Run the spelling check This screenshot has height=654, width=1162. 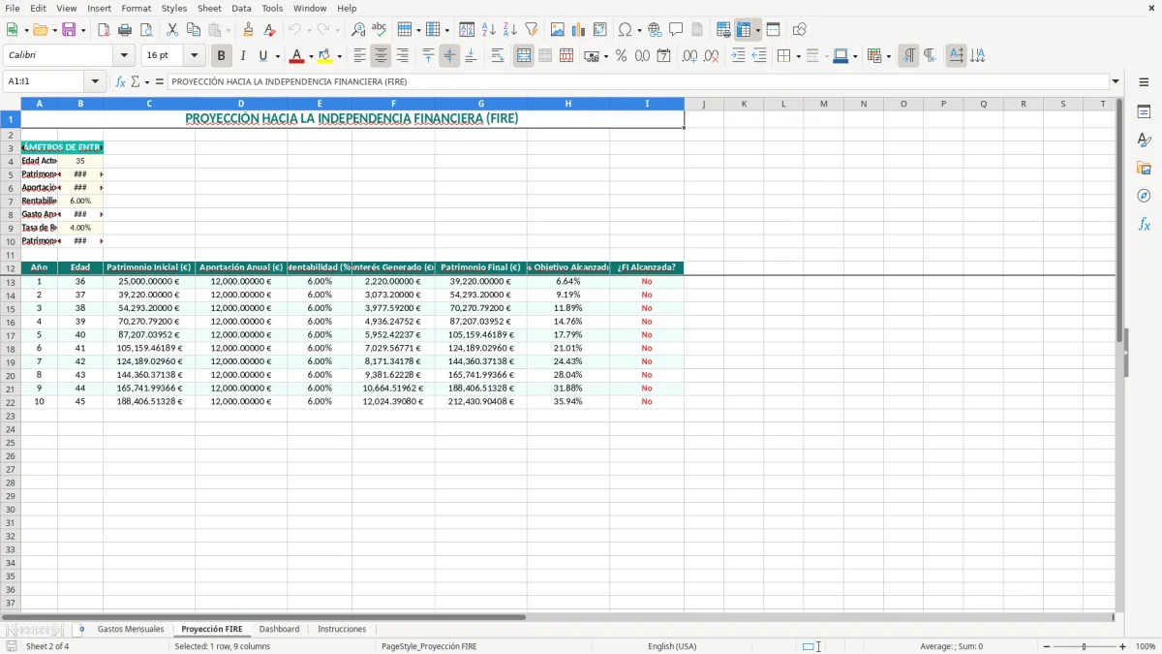point(380,30)
